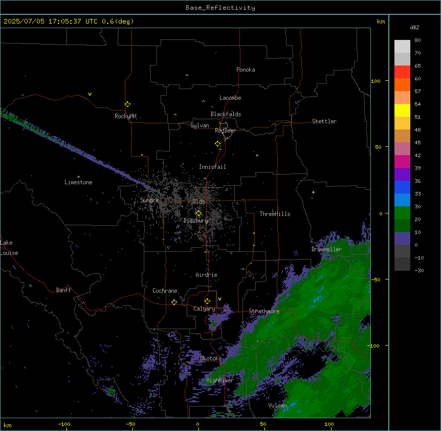This screenshot has height=431, width=441.
Task: Click the 80 value in dBZ legend
Action: coord(417,40)
